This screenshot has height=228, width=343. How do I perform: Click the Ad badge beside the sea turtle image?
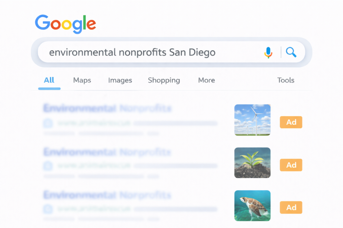pos(291,208)
